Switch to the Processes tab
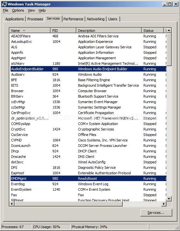Viewport: 180px width, 231px height. 35,19
